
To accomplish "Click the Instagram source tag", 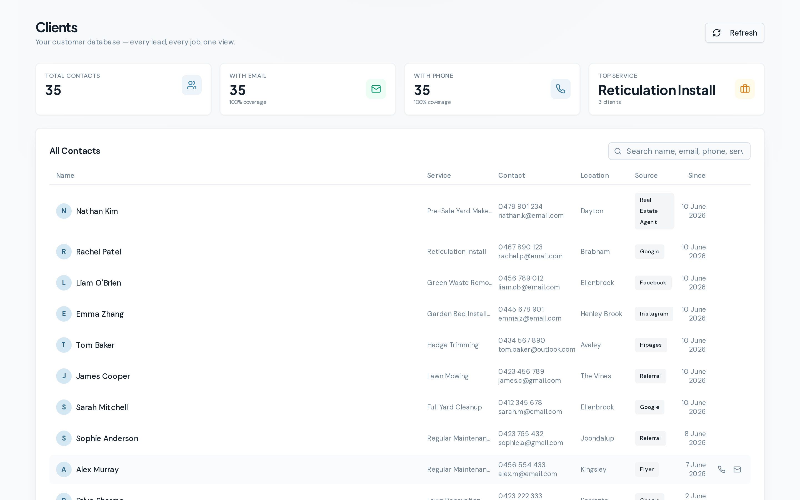I will point(654,314).
